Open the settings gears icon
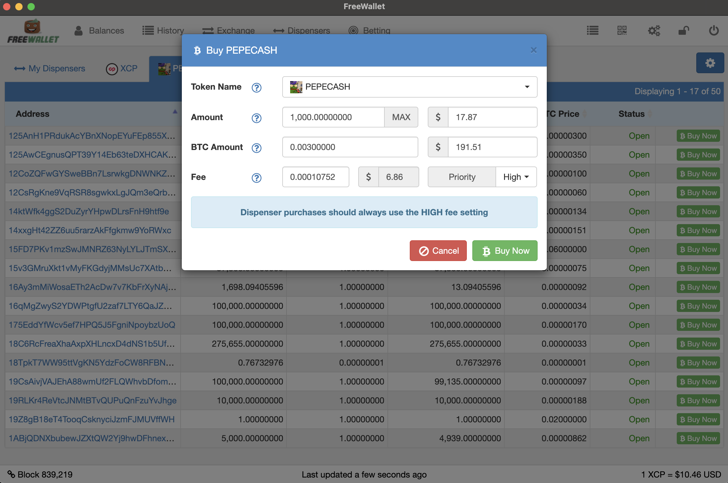728x483 pixels. click(x=654, y=30)
